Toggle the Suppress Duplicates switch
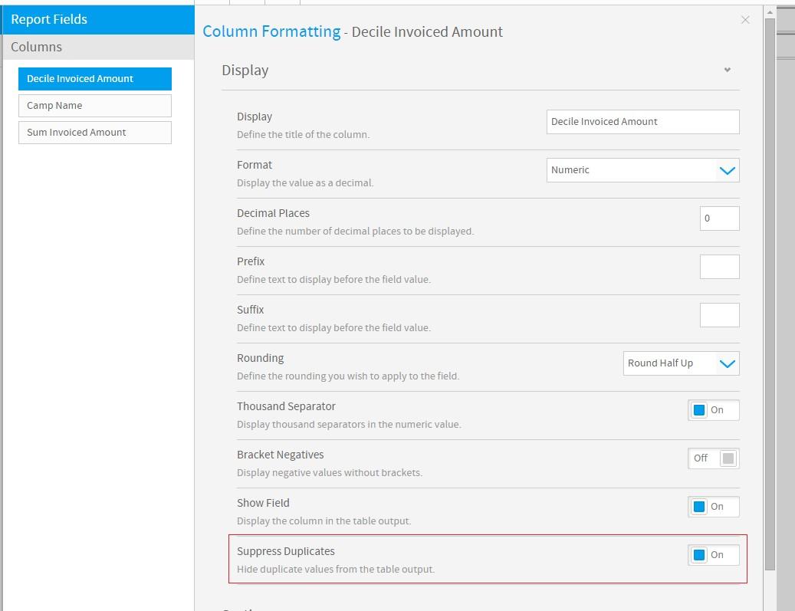Screen dimensions: 795x611 click(714, 555)
